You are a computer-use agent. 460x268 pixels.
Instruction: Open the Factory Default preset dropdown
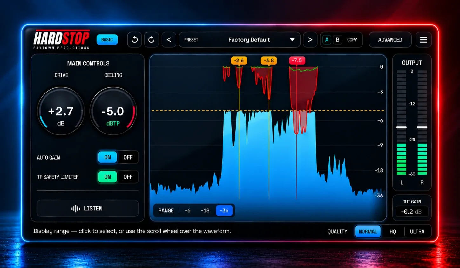pos(240,40)
